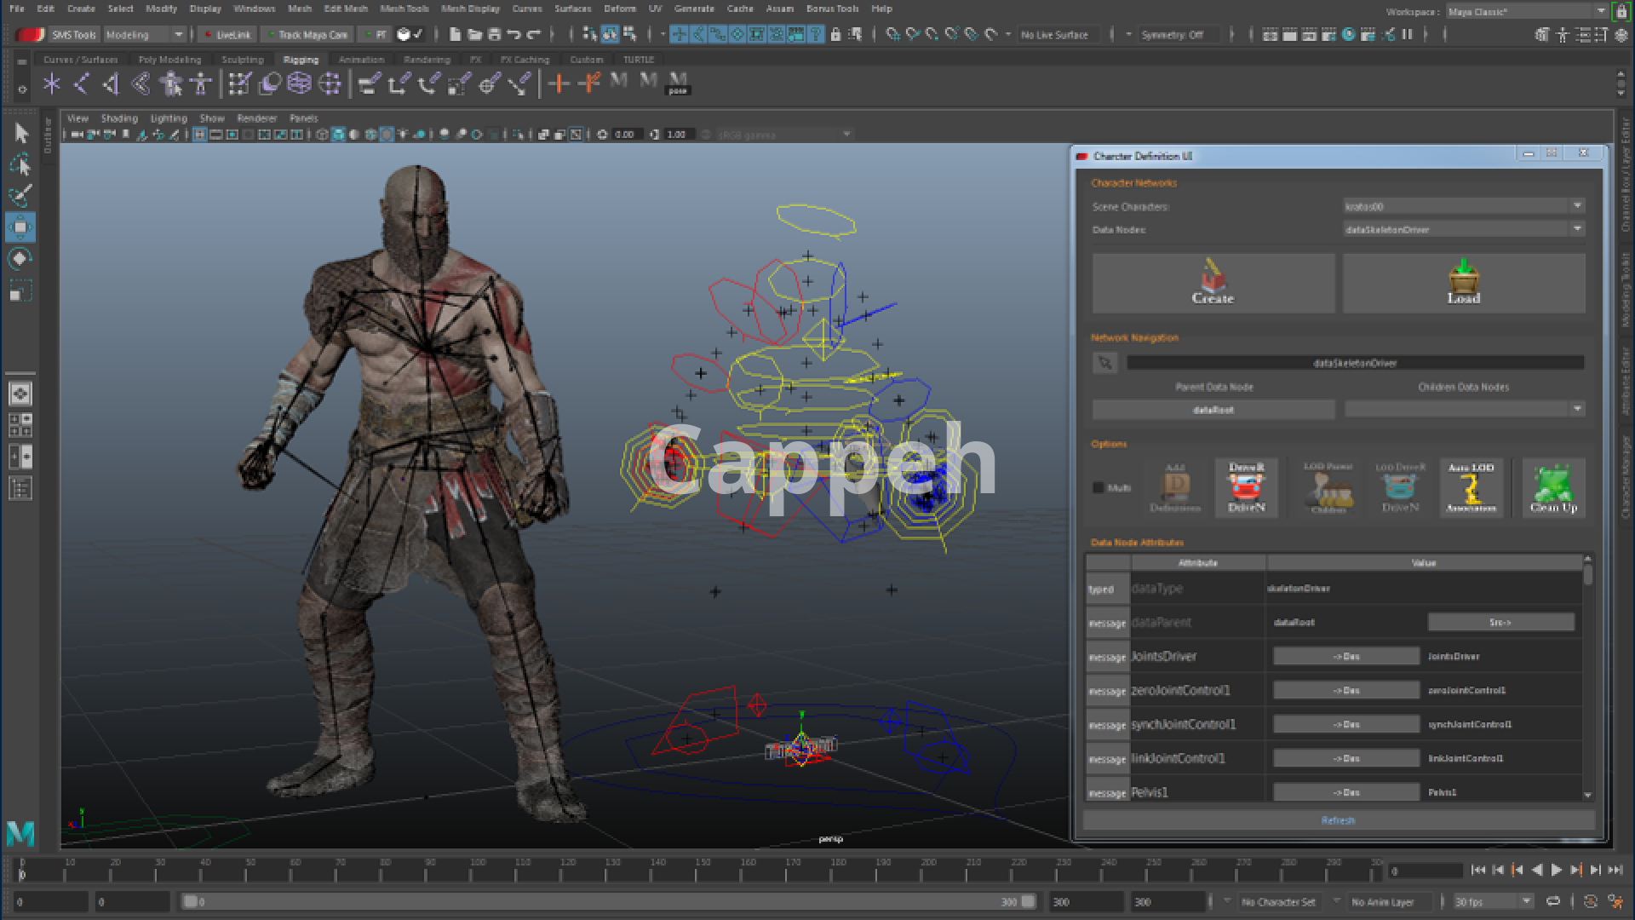The width and height of the screenshot is (1635, 920).
Task: Click the Auto LOD Association icon
Action: (1471, 487)
